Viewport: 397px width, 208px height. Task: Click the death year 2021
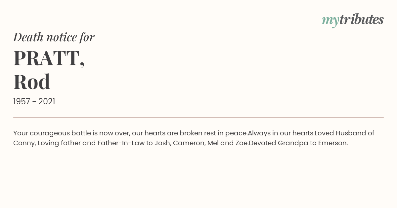click(x=47, y=102)
